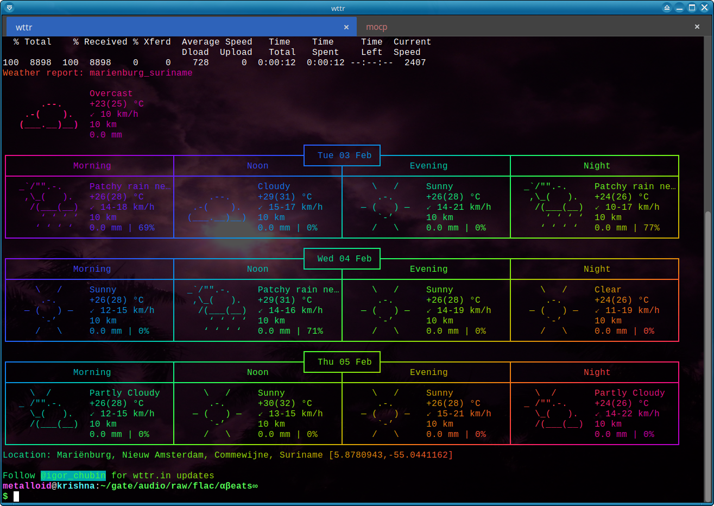Click Wednesday night Clear ASCII icon
714x506 pixels.
(x=554, y=310)
